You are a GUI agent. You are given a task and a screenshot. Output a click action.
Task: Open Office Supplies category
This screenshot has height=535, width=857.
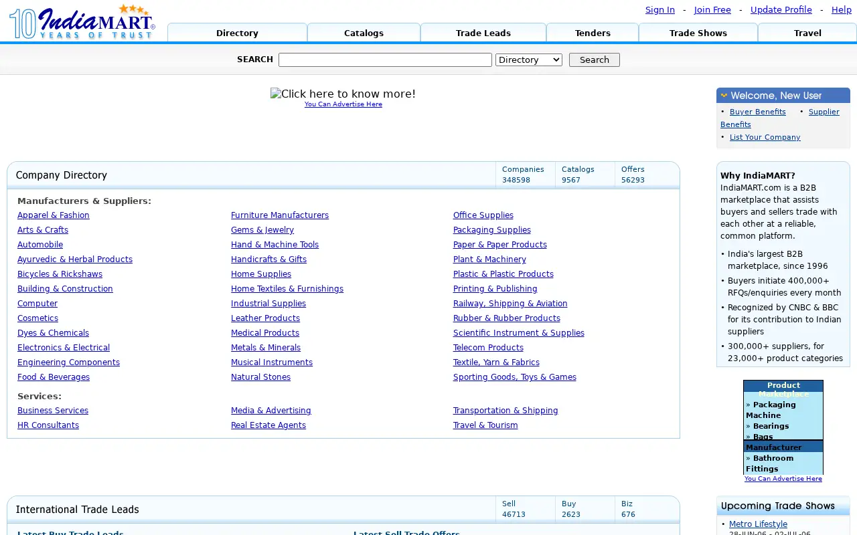point(483,215)
